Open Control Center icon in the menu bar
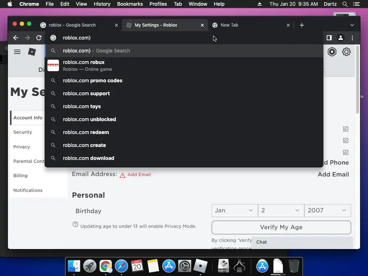The image size is (368, 276). [356, 4]
